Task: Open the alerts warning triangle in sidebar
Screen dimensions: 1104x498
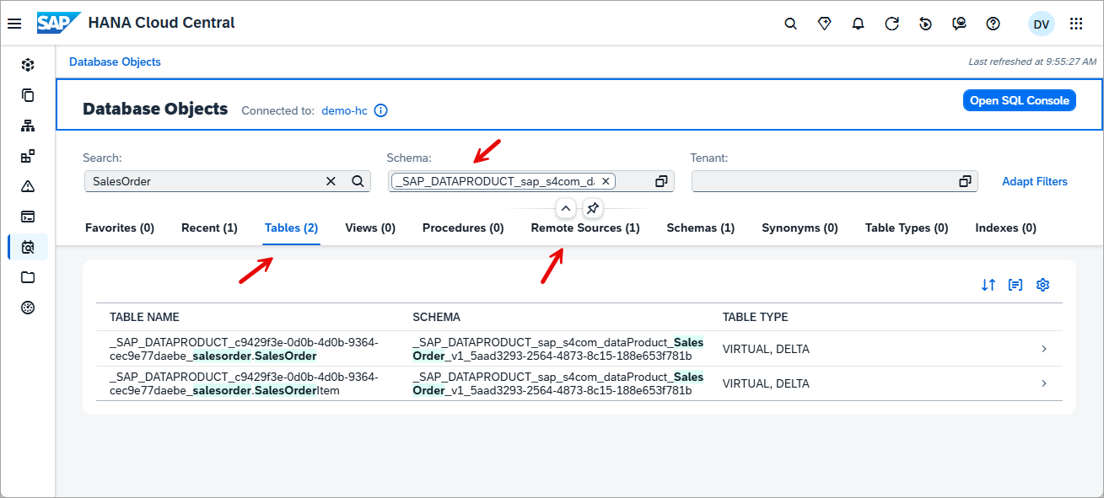Action: click(x=28, y=186)
